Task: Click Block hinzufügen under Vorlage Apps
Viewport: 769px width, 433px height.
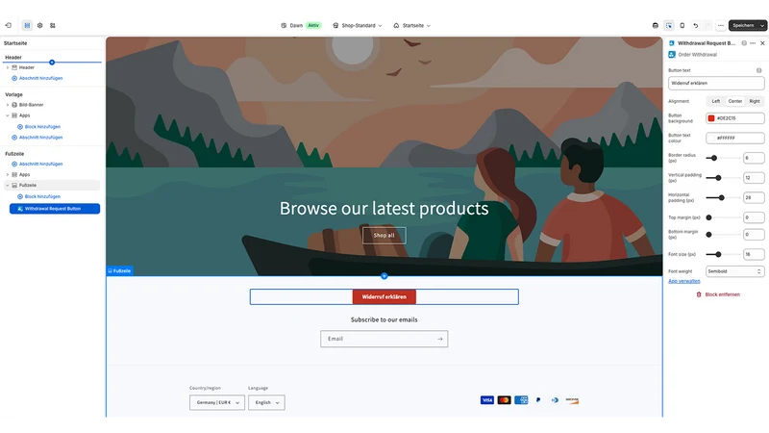Action: point(38,127)
